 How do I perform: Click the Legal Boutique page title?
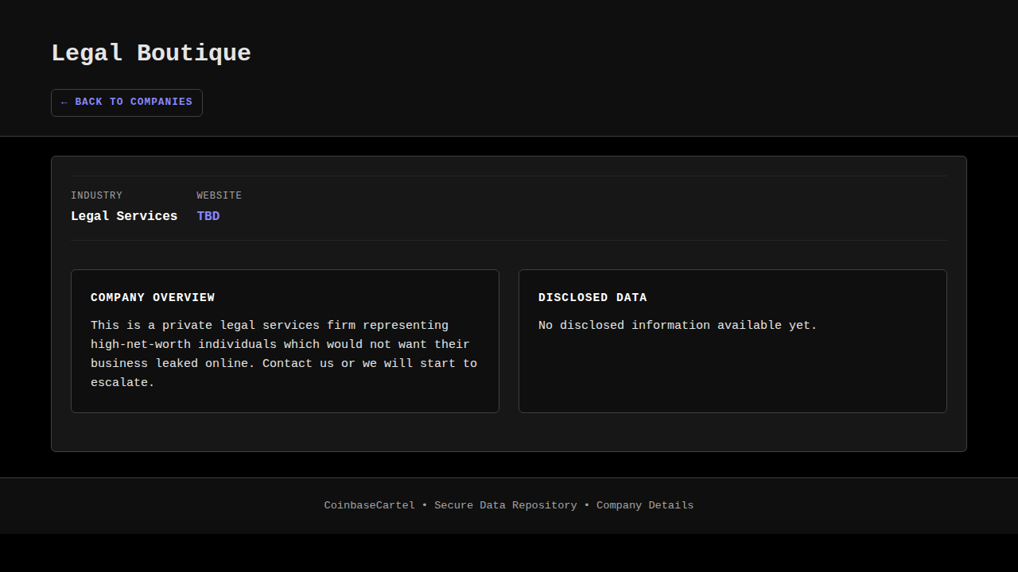(151, 53)
